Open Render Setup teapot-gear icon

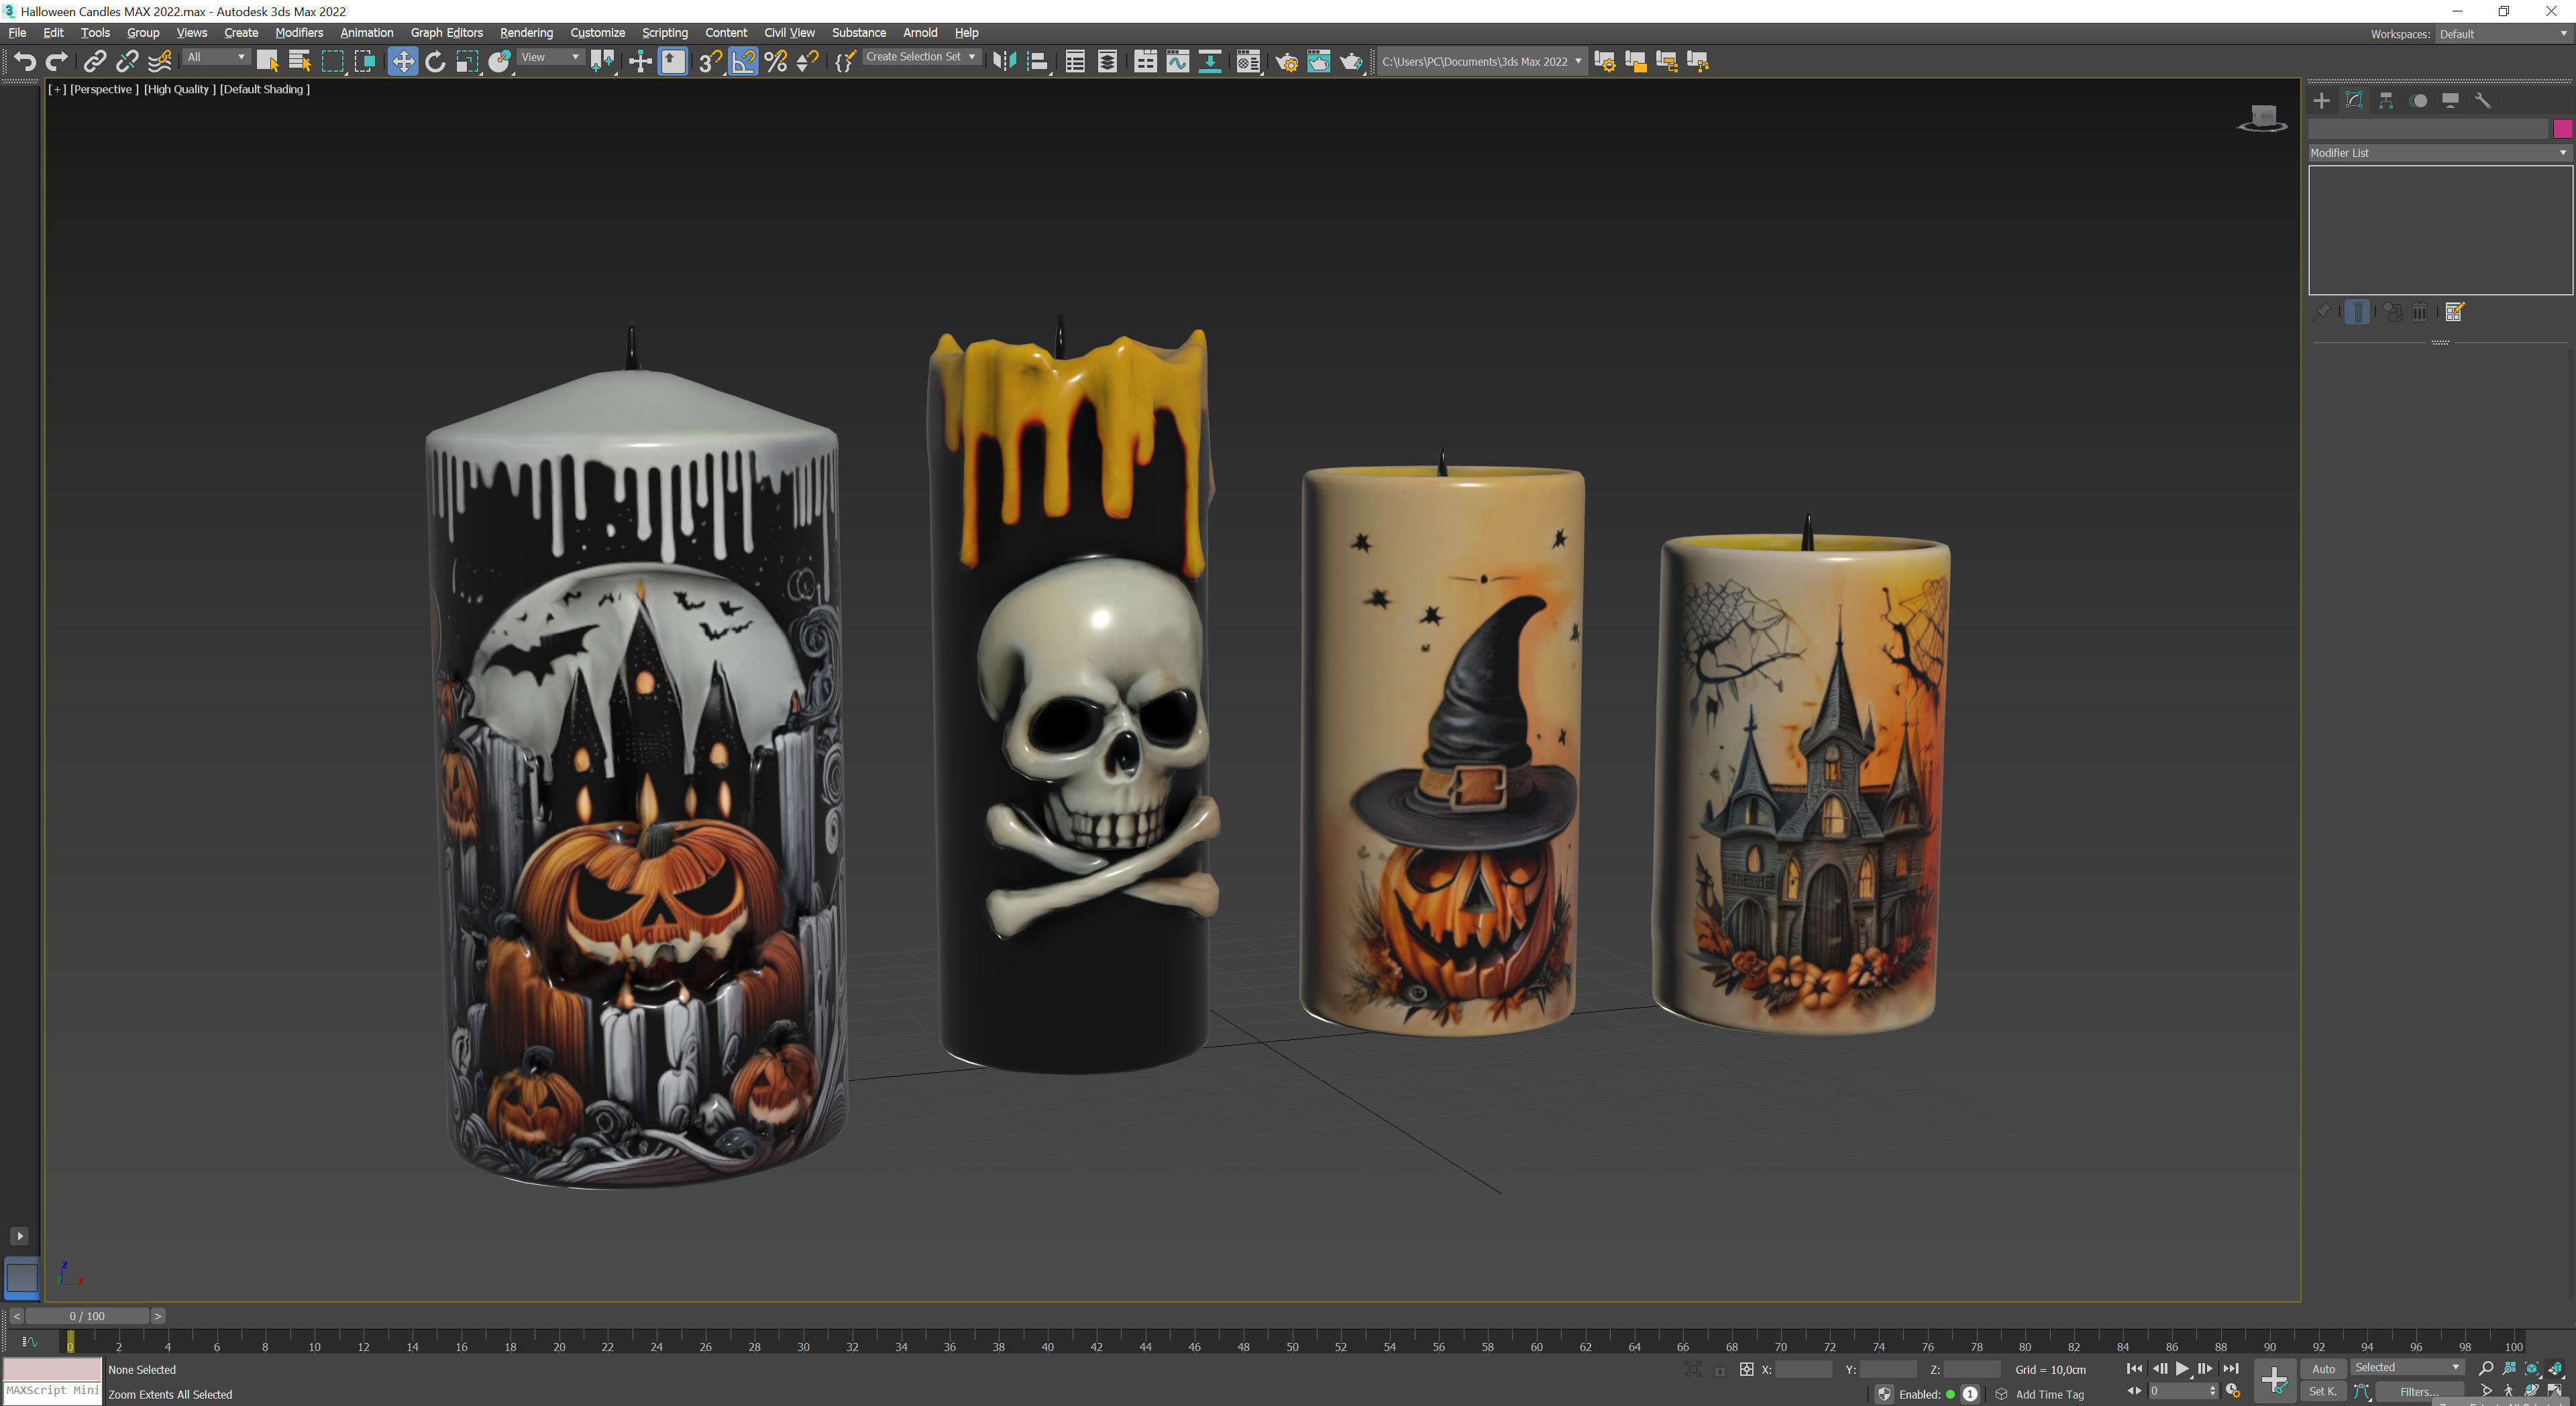click(1286, 62)
